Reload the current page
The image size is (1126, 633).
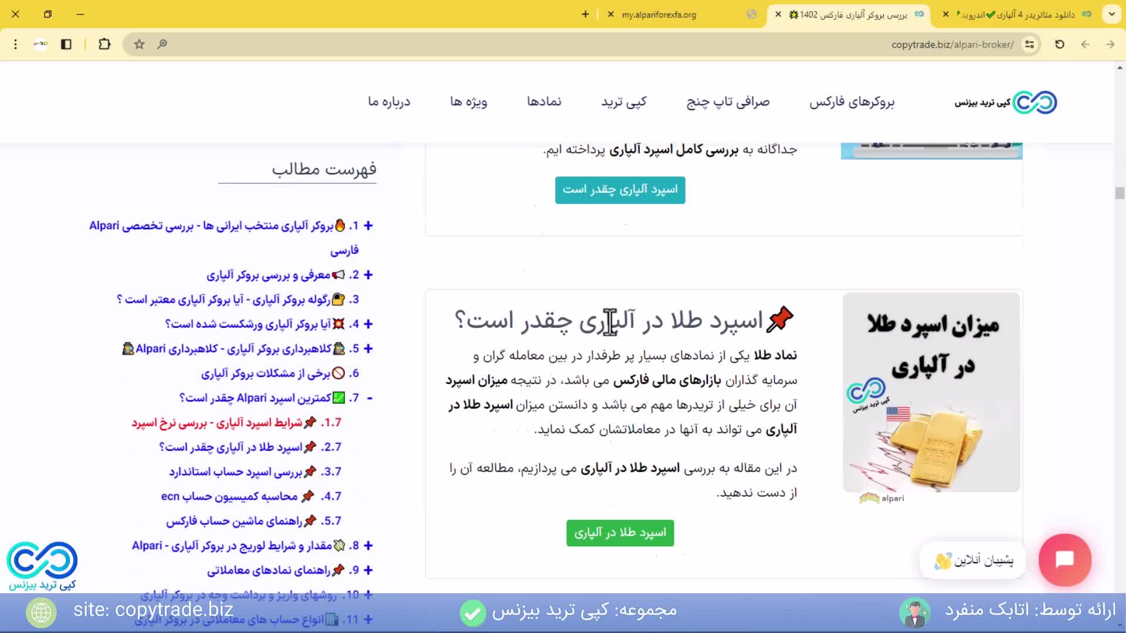click(1059, 44)
